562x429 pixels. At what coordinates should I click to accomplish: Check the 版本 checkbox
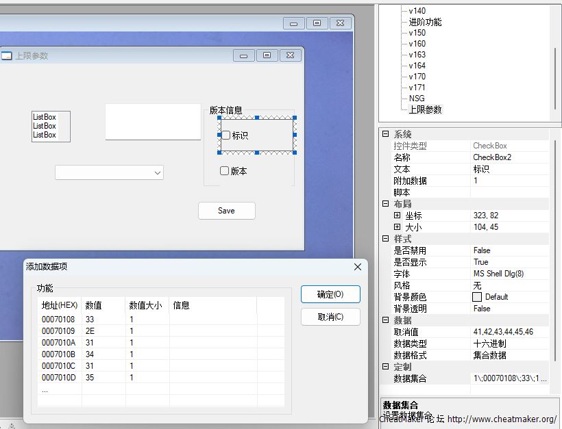pyautogui.click(x=224, y=171)
